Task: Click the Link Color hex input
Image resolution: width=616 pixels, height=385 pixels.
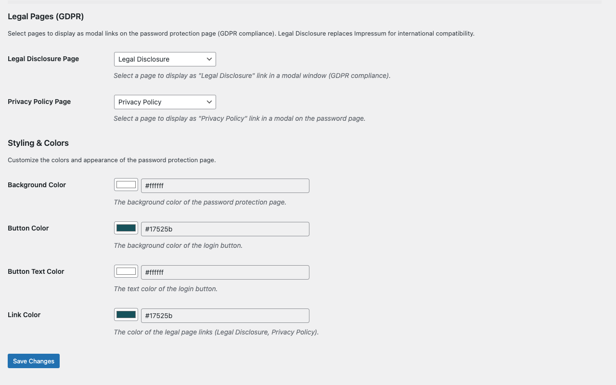Action: (x=225, y=316)
